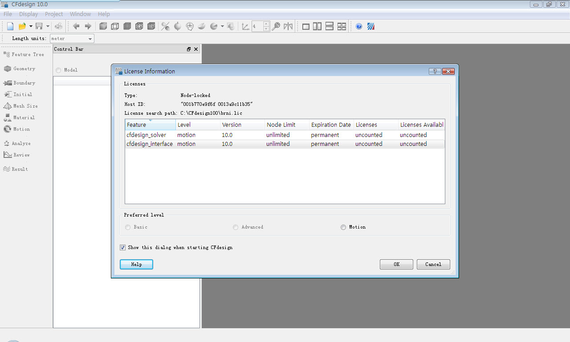Open the Mesh Size task

coord(20,106)
